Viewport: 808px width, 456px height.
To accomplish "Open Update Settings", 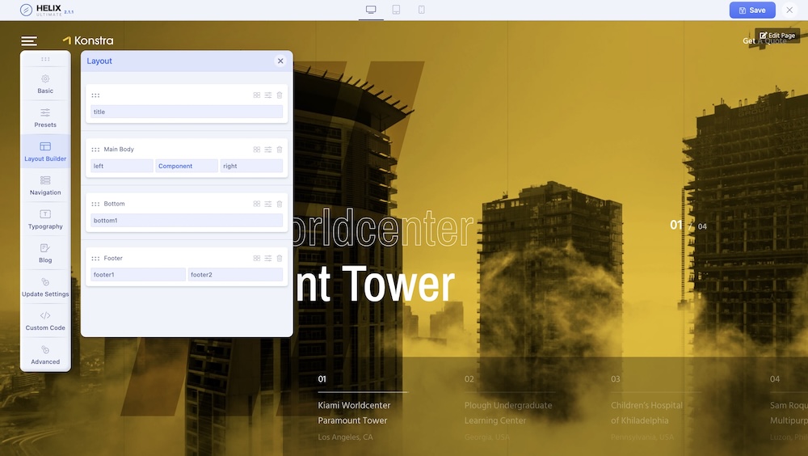I will tap(45, 287).
